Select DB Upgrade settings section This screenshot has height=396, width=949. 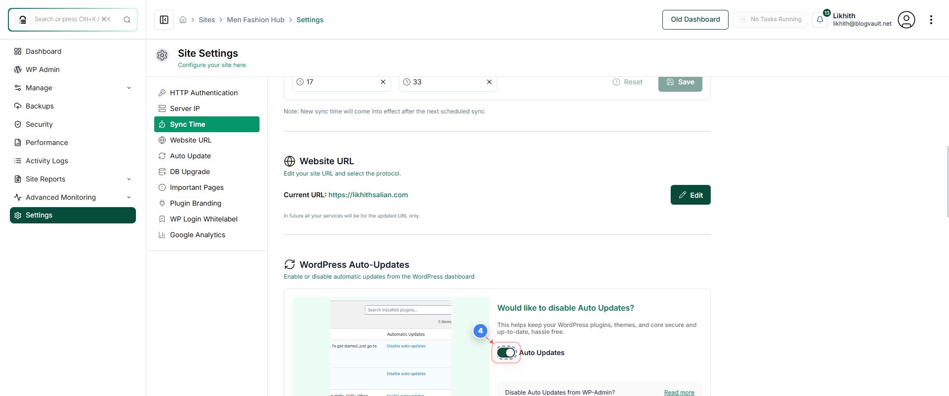[x=207, y=172]
